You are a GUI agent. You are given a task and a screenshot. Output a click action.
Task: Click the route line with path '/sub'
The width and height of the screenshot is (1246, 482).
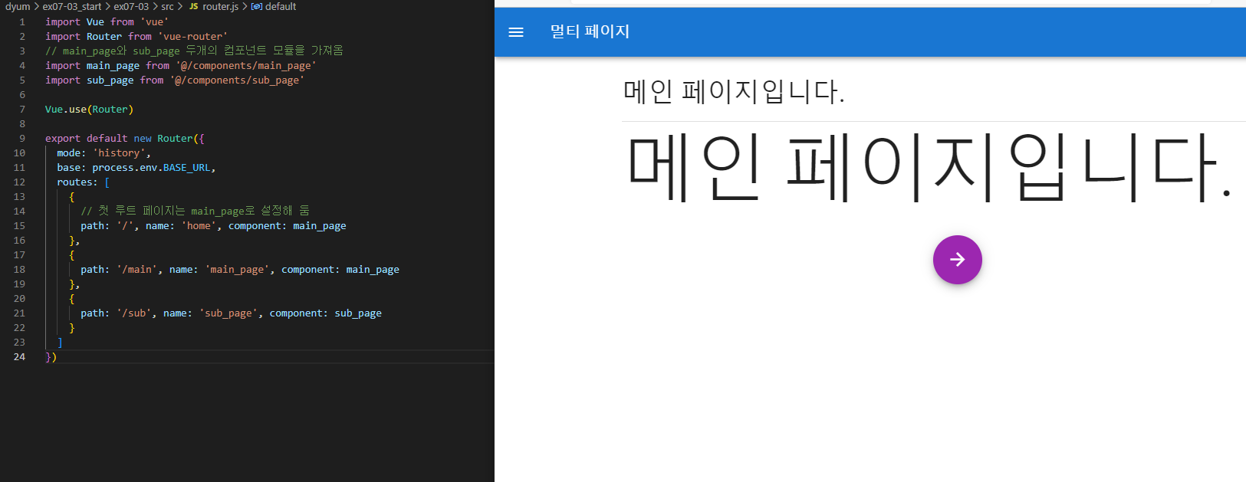[x=231, y=313]
